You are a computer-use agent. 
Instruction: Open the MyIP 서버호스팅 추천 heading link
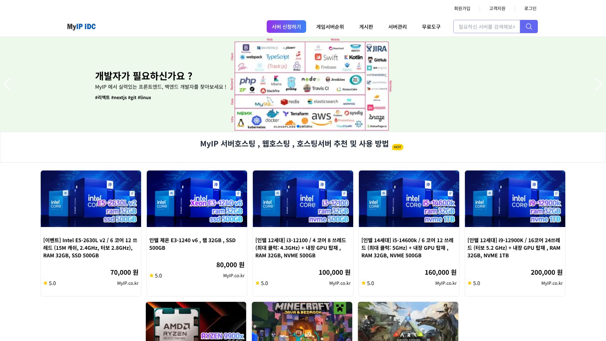[x=294, y=144]
